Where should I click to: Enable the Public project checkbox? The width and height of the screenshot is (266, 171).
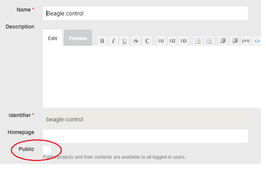[x=47, y=150]
